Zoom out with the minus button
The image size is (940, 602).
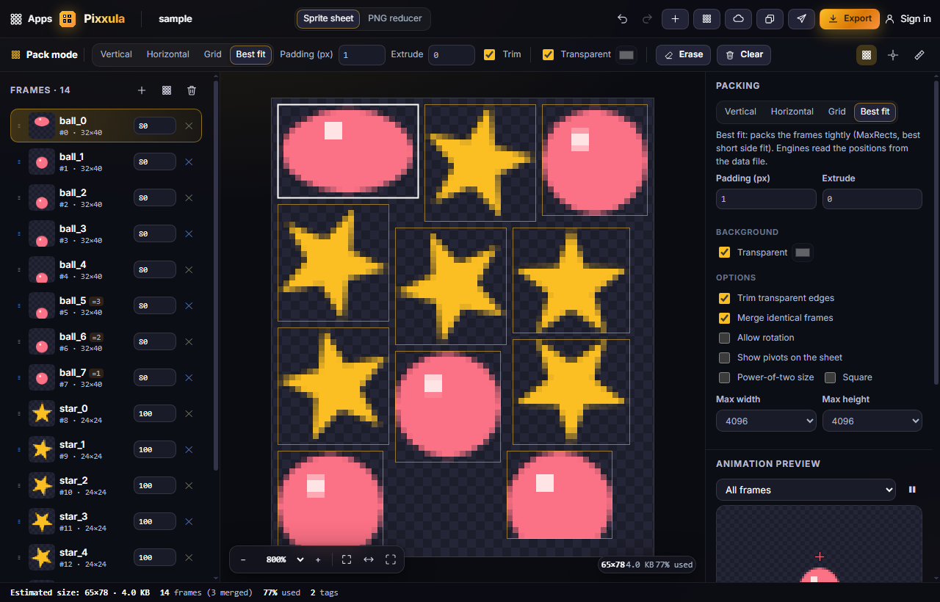[x=243, y=559]
